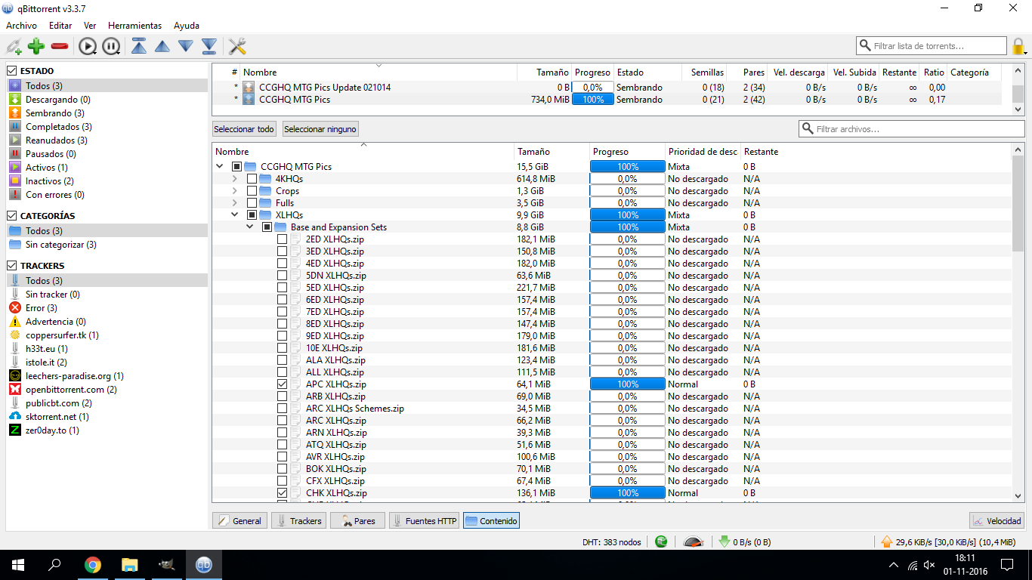1032x580 pixels.
Task: Collapse the Base and Expansion Sets folder
Action: click(249, 227)
